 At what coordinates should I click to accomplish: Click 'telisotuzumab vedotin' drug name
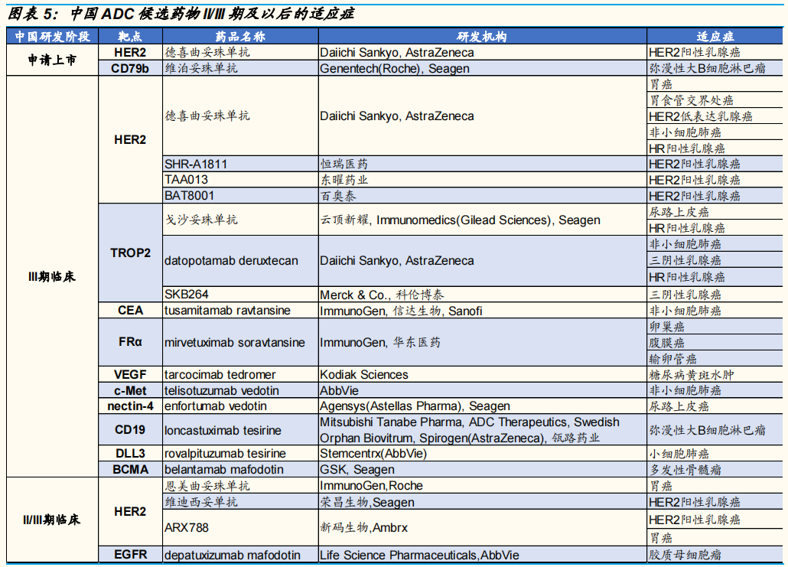pos(222,390)
